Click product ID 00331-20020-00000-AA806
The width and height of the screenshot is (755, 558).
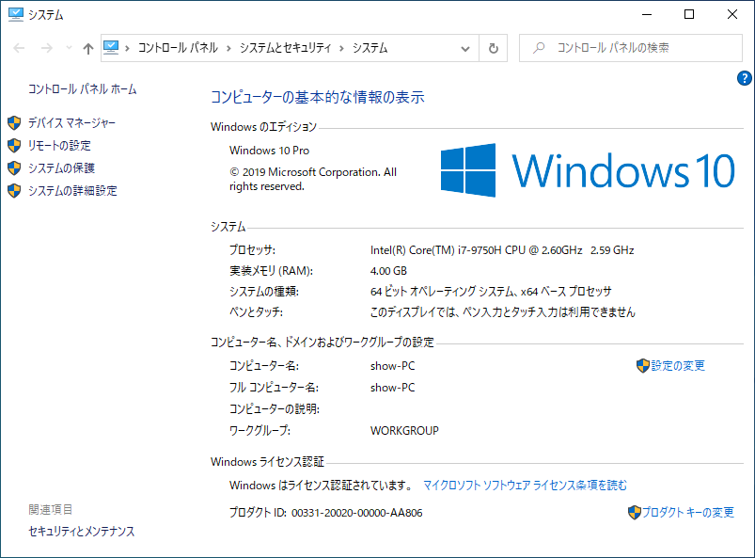(x=356, y=513)
